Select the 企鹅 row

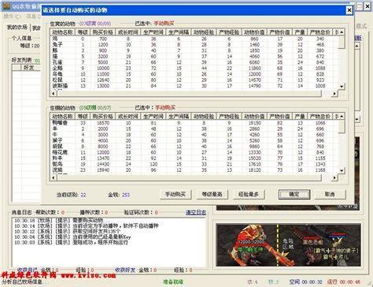point(194,68)
